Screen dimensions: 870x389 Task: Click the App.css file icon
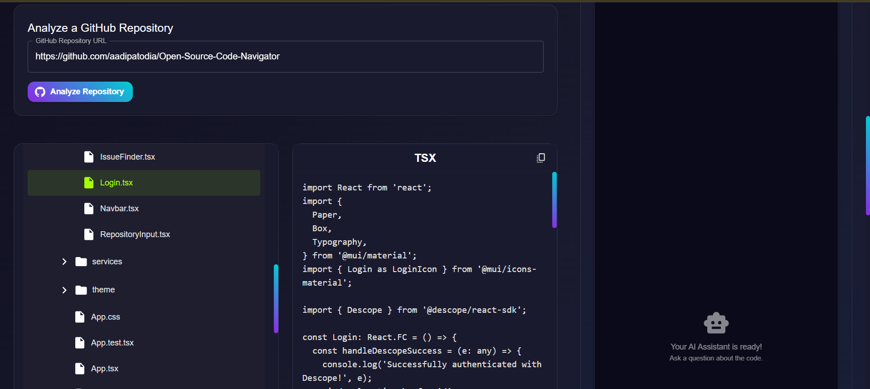point(80,317)
